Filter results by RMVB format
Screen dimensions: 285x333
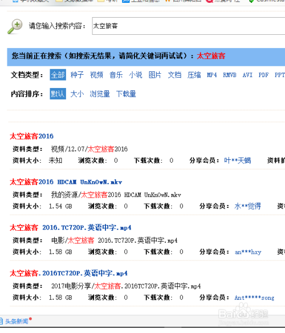pos(230,75)
